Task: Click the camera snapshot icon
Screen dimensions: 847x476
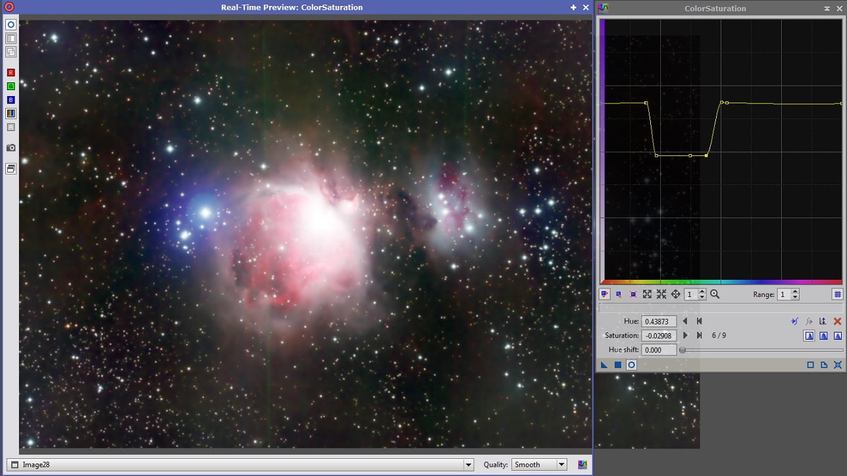Action: click(11, 147)
